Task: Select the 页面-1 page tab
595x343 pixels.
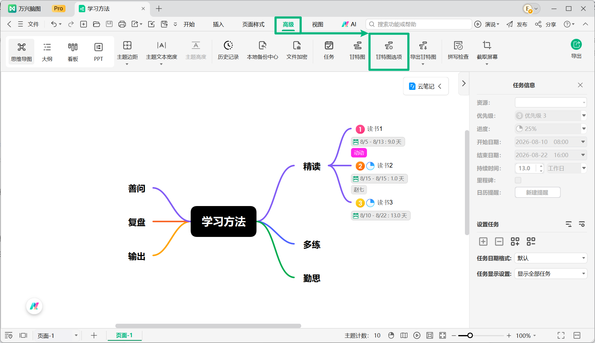Action: click(124, 335)
